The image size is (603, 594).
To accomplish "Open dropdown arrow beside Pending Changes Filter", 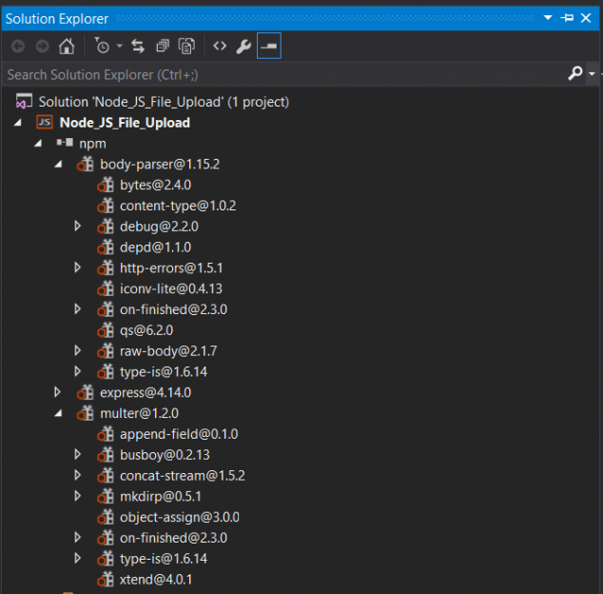I will [120, 47].
